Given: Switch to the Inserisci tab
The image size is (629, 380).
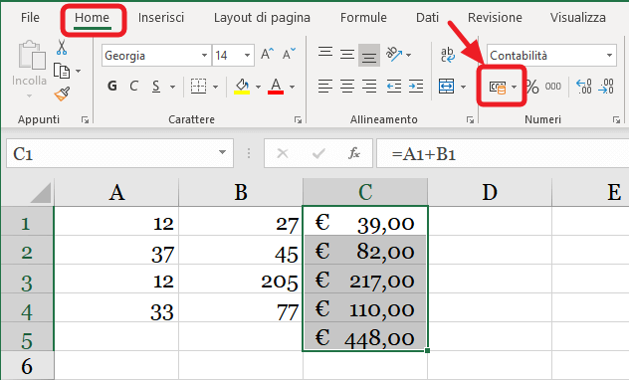Looking at the screenshot, I should (x=161, y=18).
